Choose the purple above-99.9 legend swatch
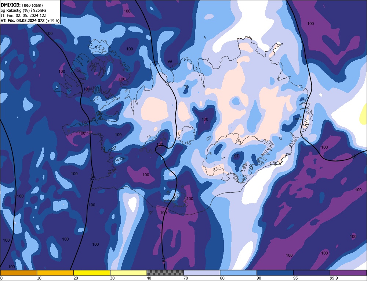The height and width of the screenshot is (281, 367). point(348,273)
